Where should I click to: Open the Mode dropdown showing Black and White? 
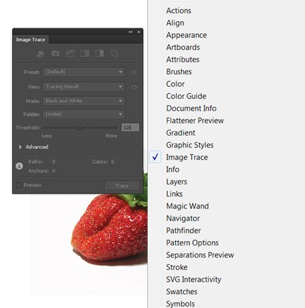tap(84, 101)
